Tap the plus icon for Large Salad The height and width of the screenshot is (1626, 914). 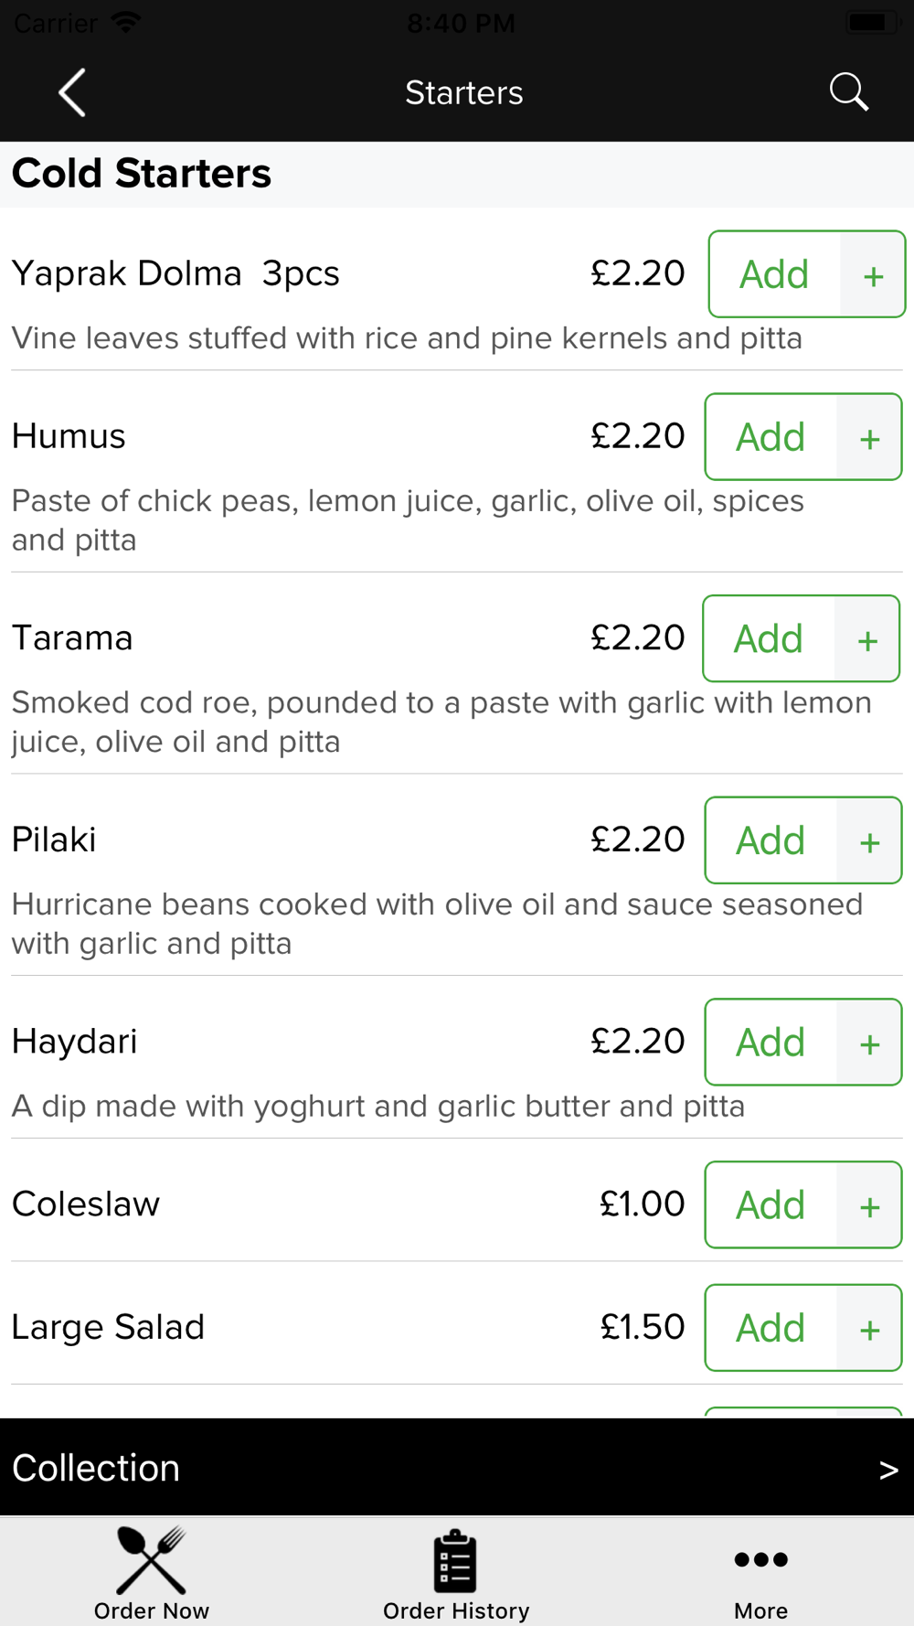pos(869,1328)
